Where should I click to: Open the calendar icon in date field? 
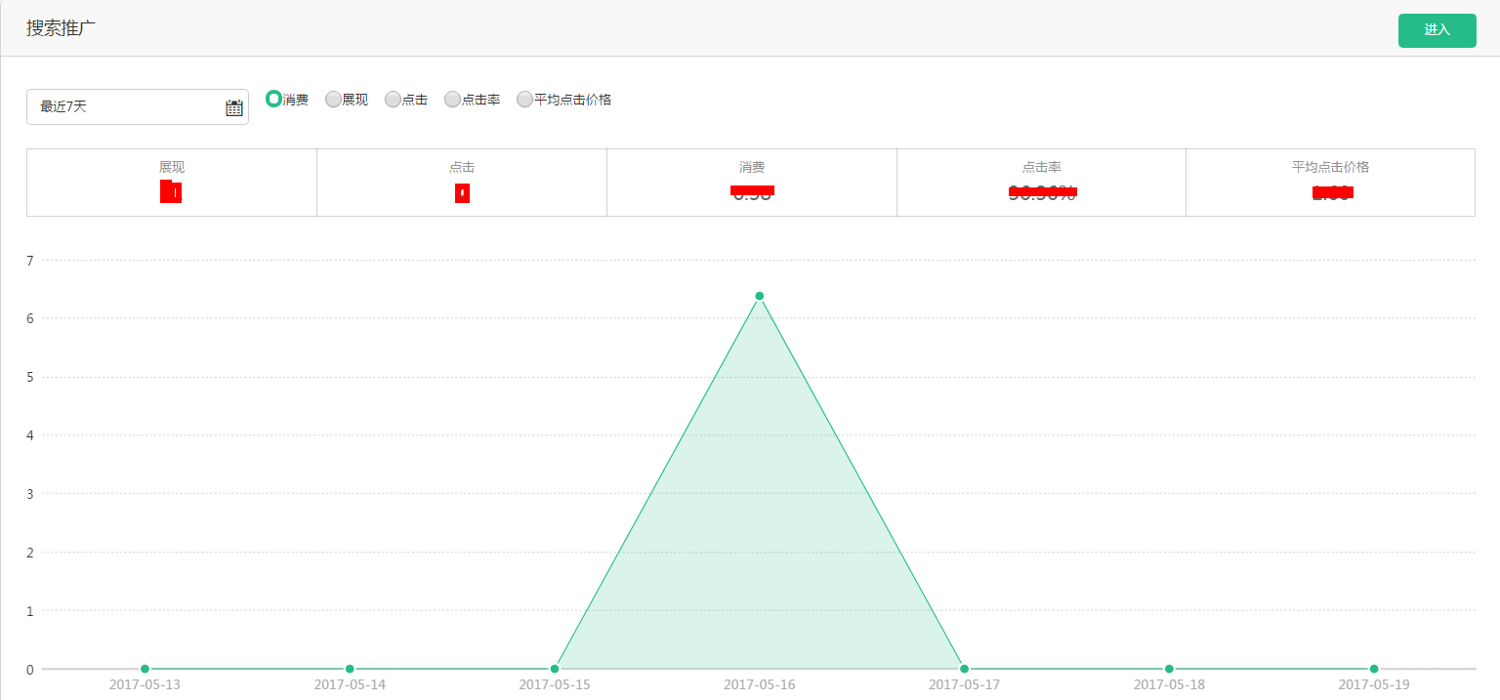[x=234, y=107]
